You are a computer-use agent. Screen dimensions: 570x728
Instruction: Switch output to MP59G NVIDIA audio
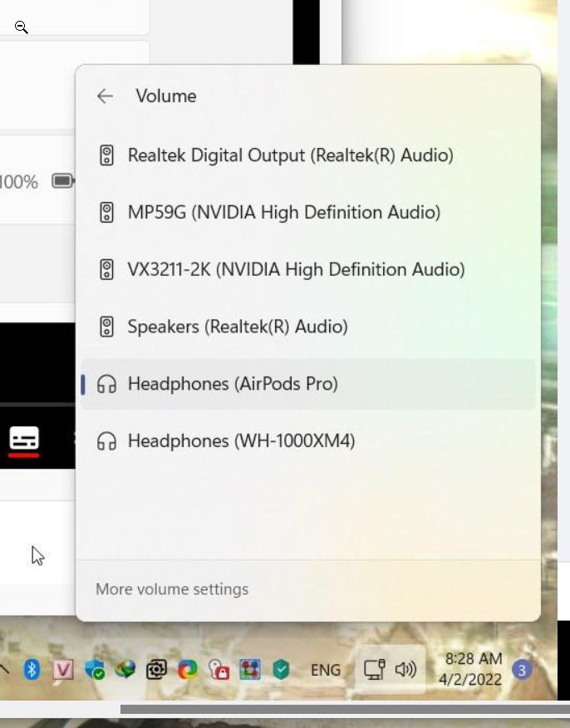[283, 213]
